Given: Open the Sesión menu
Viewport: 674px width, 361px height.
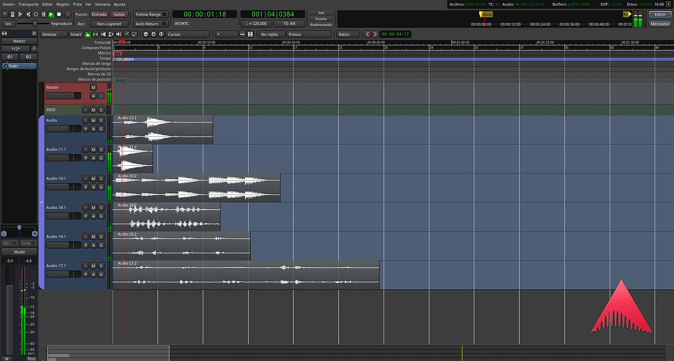Looking at the screenshot, I should (x=8, y=4).
